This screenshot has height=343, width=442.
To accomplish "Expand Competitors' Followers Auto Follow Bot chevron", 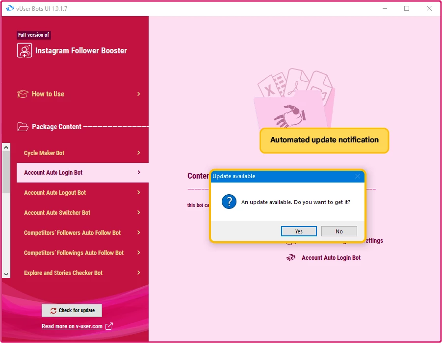I will [x=139, y=232].
